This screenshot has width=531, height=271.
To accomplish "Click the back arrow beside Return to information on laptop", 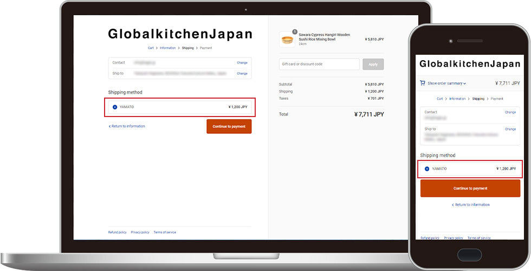I will point(109,126).
